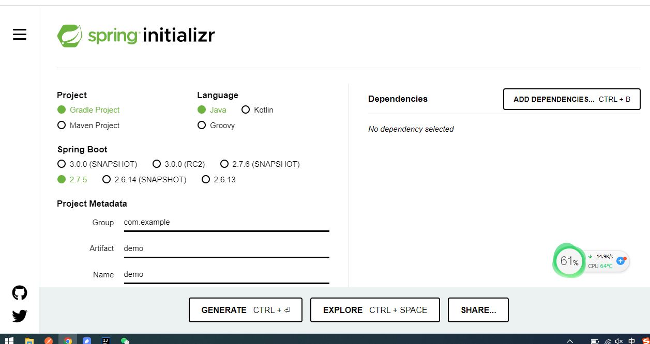Show hidden system tray icons

coord(570,341)
